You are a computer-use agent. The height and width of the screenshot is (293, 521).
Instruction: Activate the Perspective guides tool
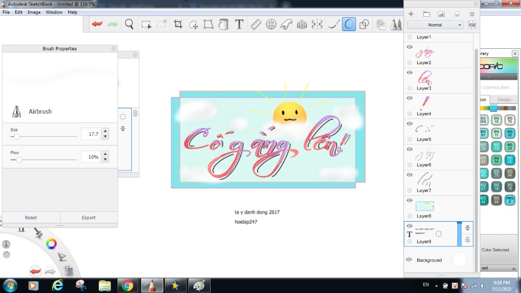[x=302, y=24]
